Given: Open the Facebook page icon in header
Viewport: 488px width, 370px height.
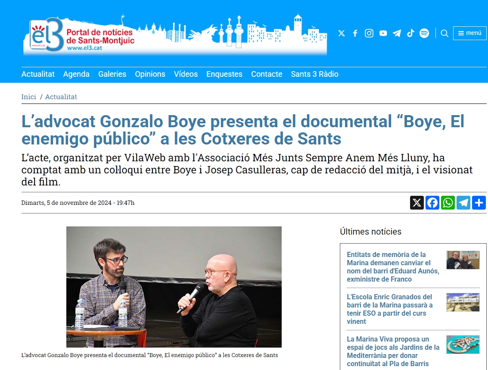Looking at the screenshot, I should 355,33.
